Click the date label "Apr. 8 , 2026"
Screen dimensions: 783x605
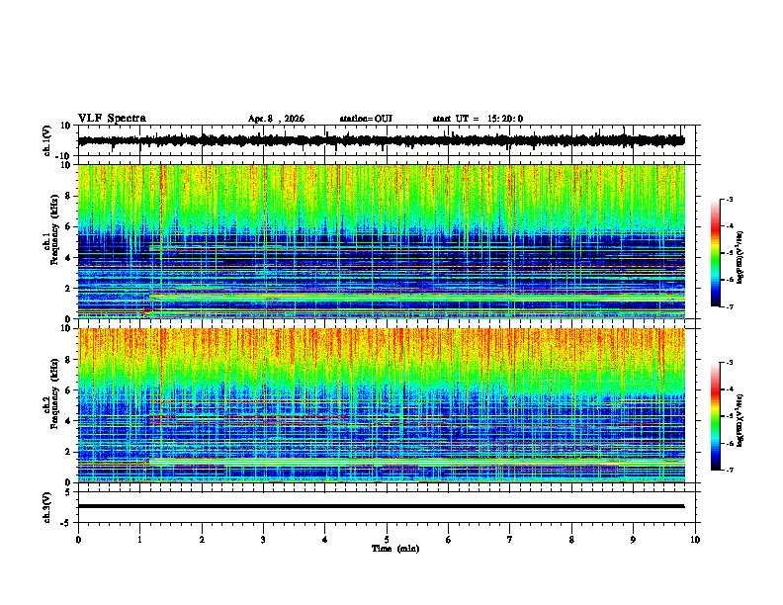276,119
